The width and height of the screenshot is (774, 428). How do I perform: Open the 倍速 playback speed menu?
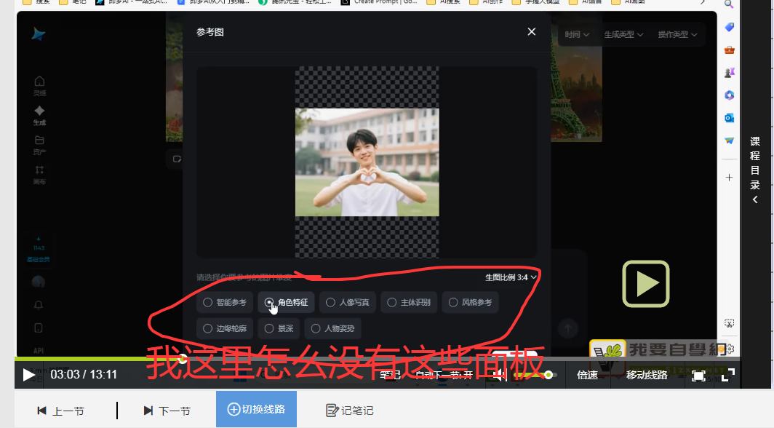587,375
